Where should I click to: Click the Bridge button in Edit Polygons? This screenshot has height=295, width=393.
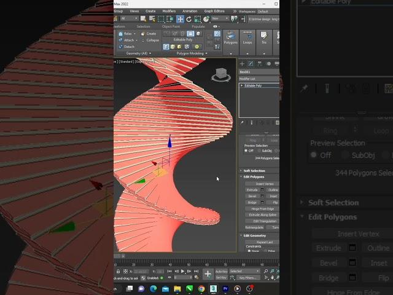tap(252, 202)
